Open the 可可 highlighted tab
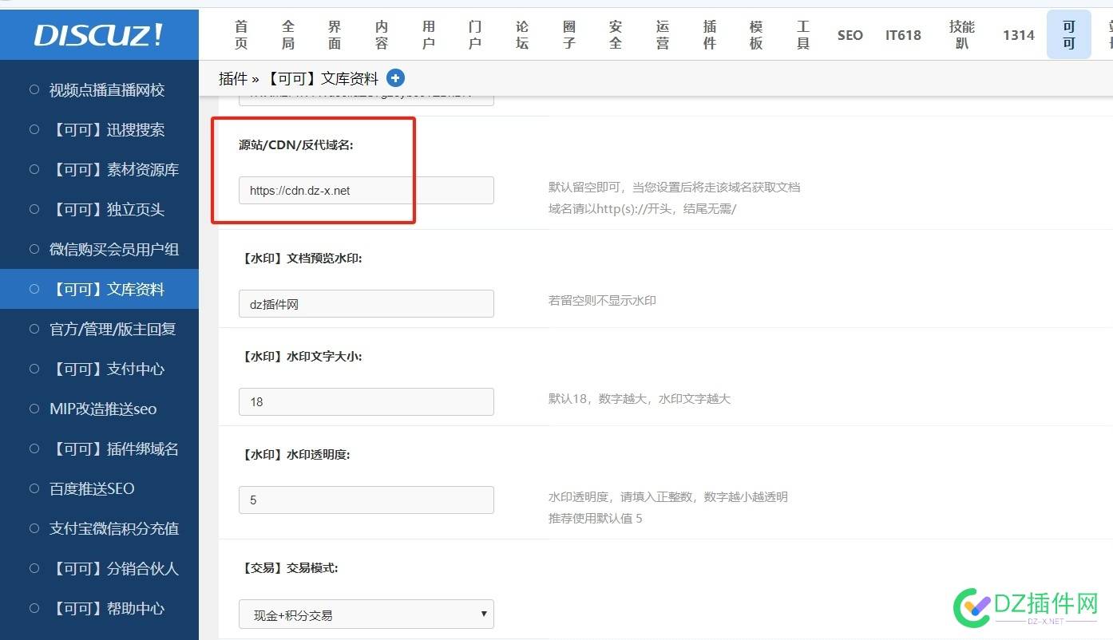The height and width of the screenshot is (640, 1113). click(1068, 34)
